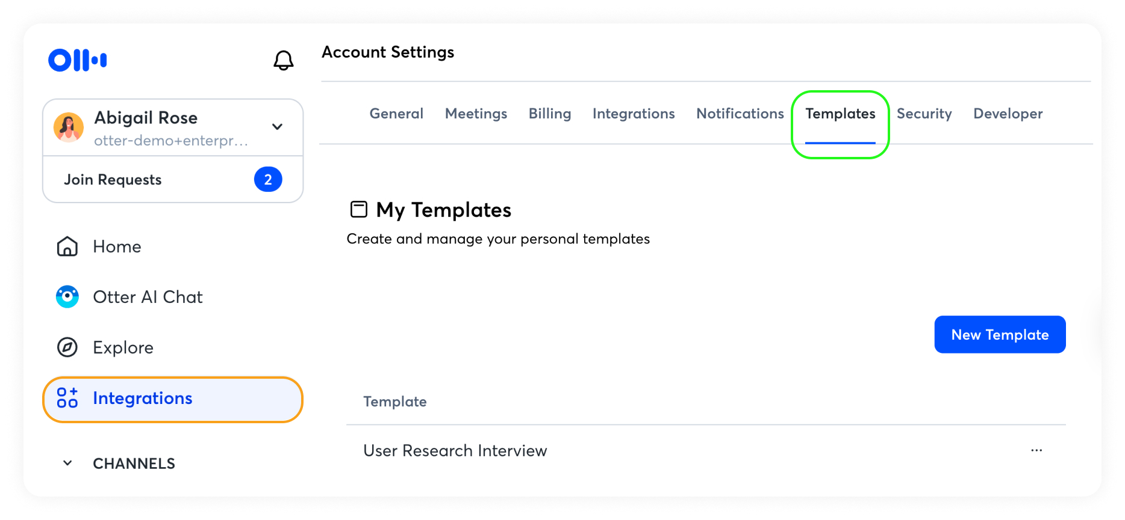Open the Meetings tab

[476, 114]
